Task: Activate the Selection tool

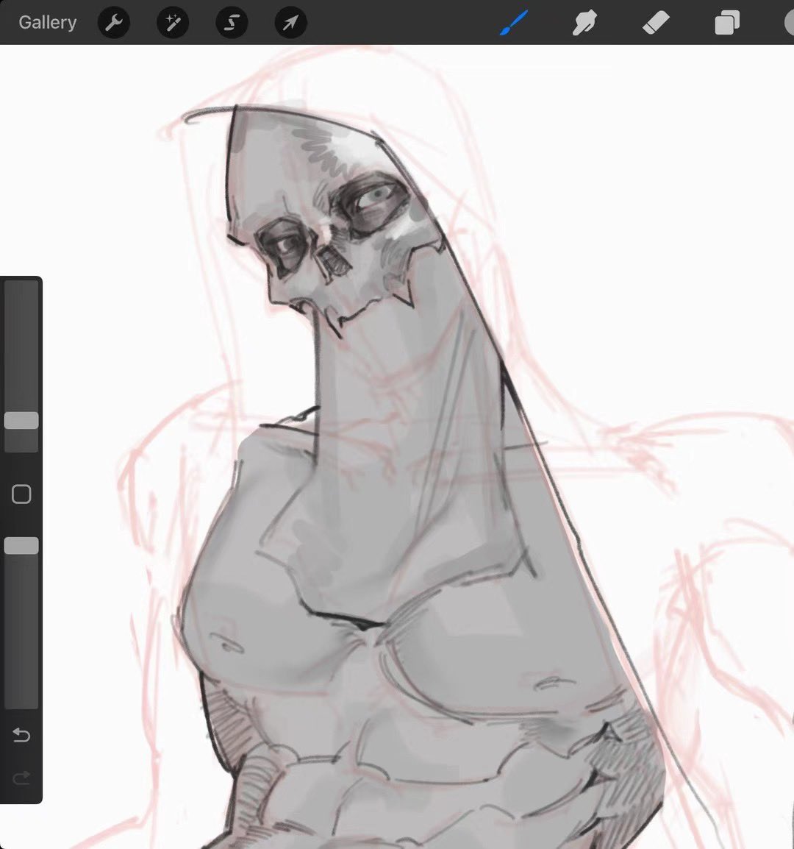Action: click(232, 22)
